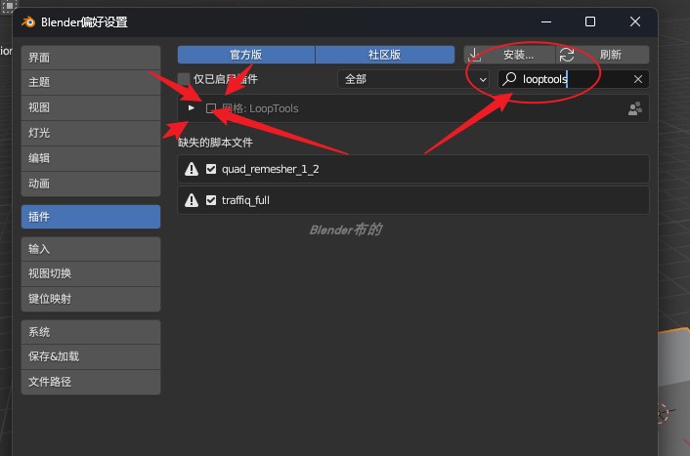This screenshot has width=690, height=456.
Task: Open the 灯光 preferences section
Action: 91,133
